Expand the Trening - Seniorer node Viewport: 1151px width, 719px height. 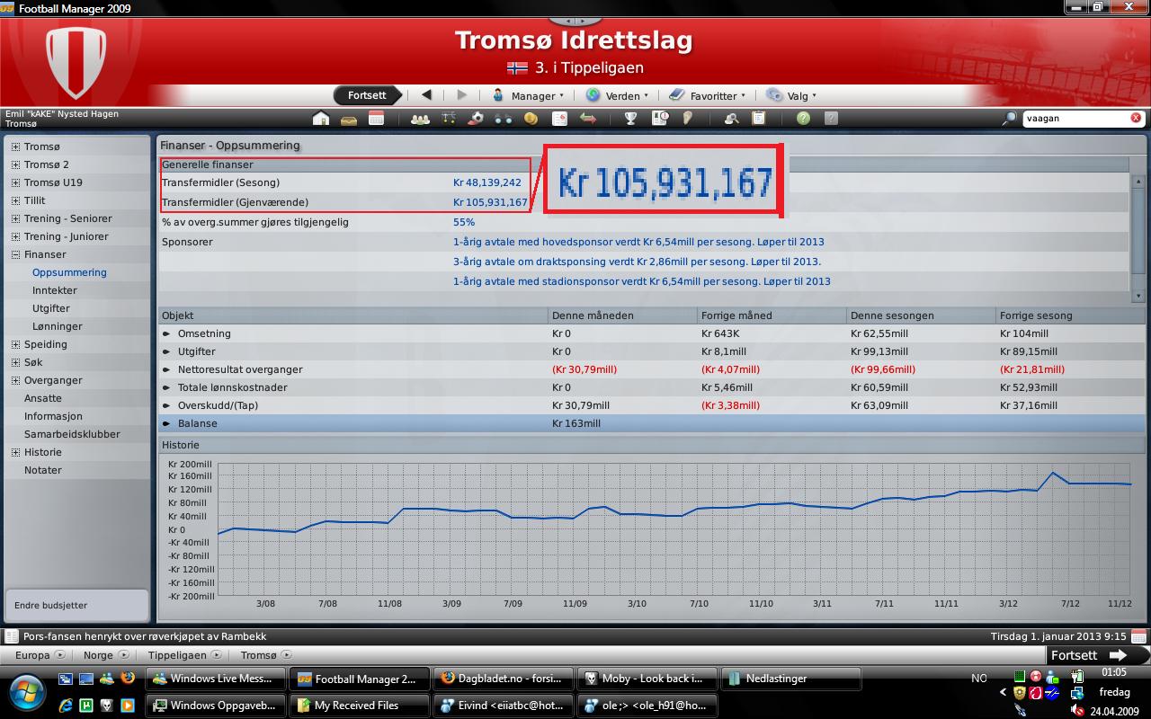pos(15,218)
